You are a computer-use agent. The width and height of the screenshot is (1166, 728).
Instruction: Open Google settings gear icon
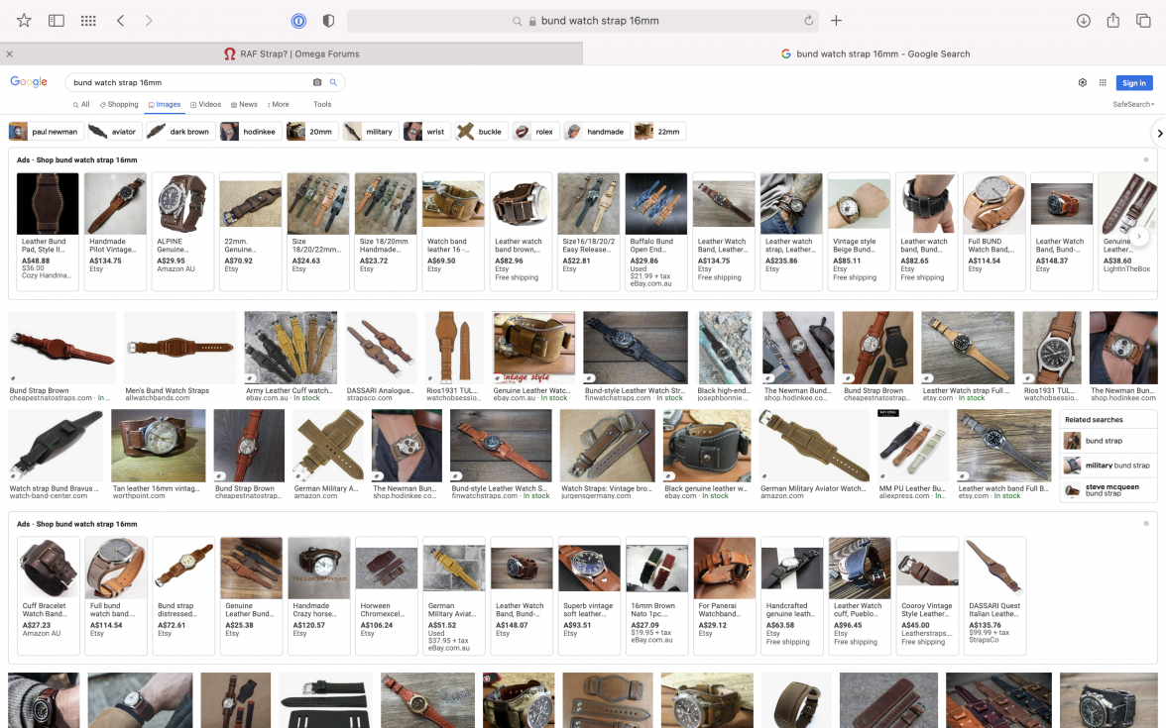point(1083,83)
